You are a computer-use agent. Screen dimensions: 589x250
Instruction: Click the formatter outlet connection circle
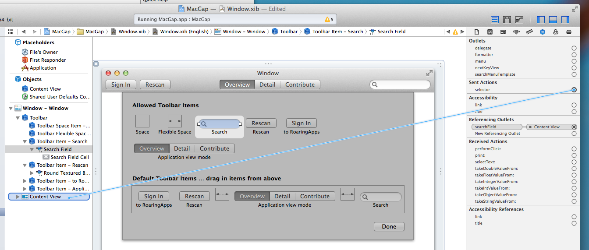point(574,55)
